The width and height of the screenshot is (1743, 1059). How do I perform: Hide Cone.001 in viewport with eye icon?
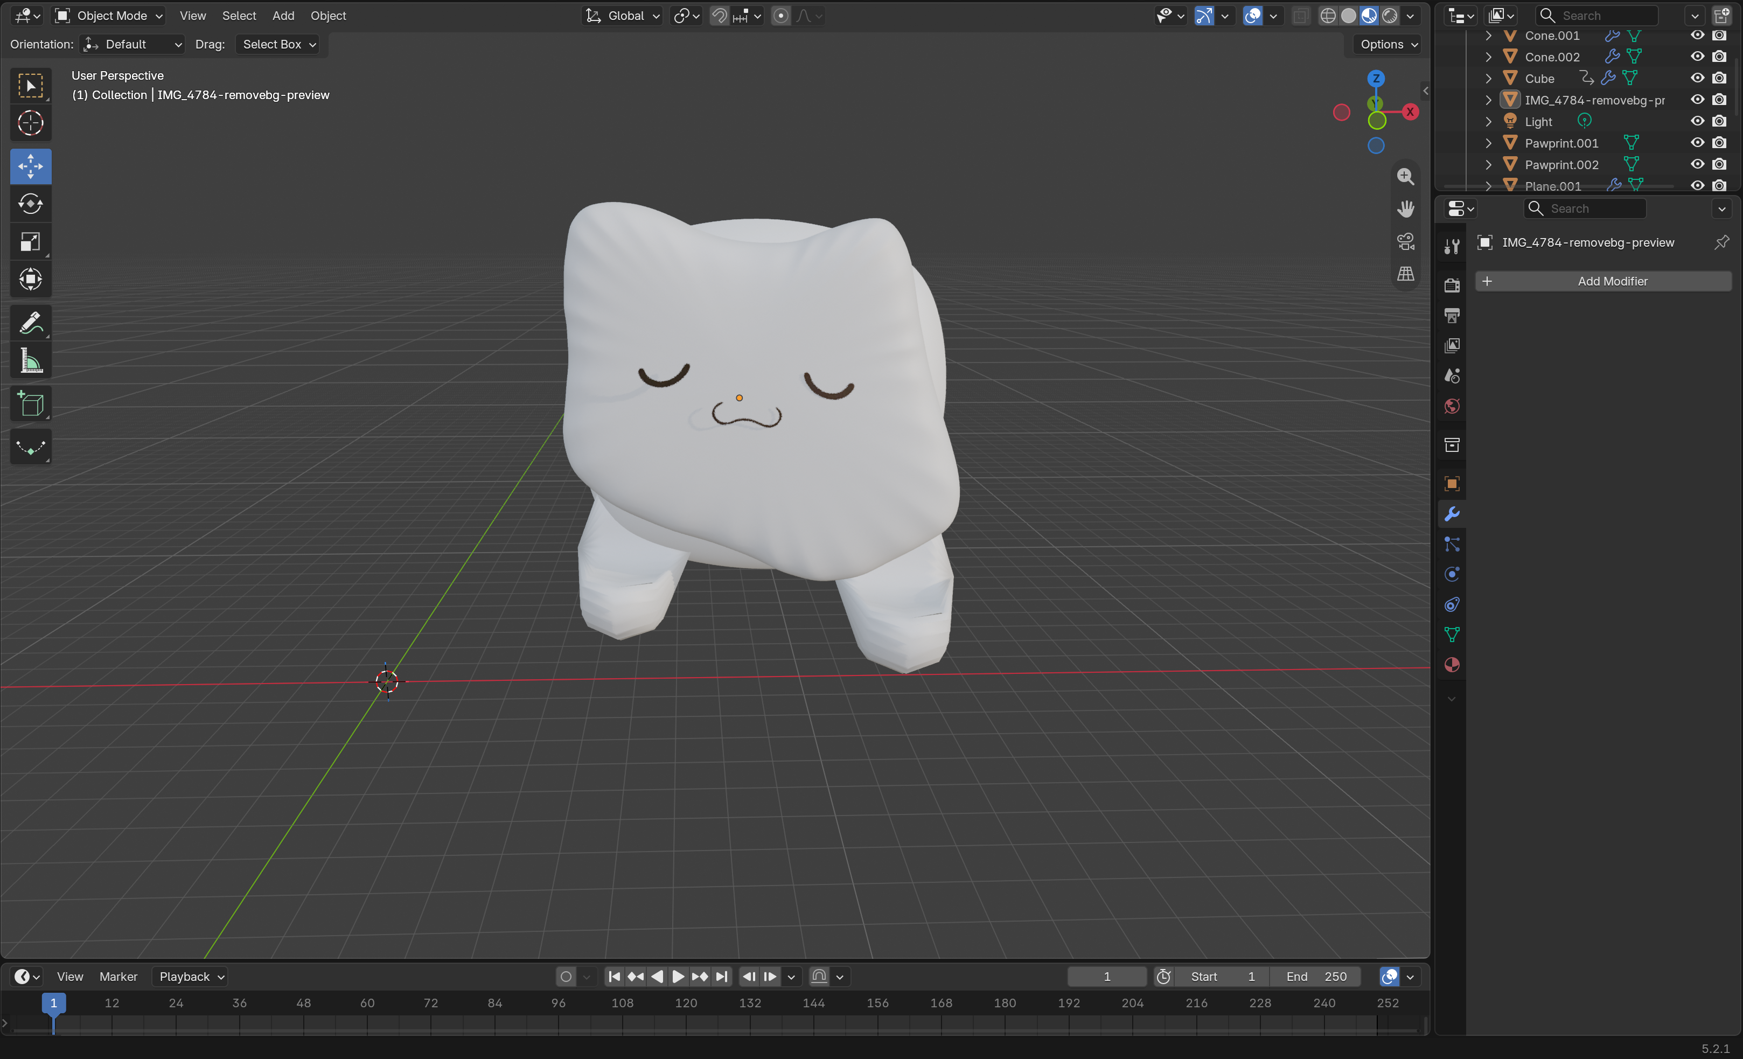pyautogui.click(x=1697, y=36)
